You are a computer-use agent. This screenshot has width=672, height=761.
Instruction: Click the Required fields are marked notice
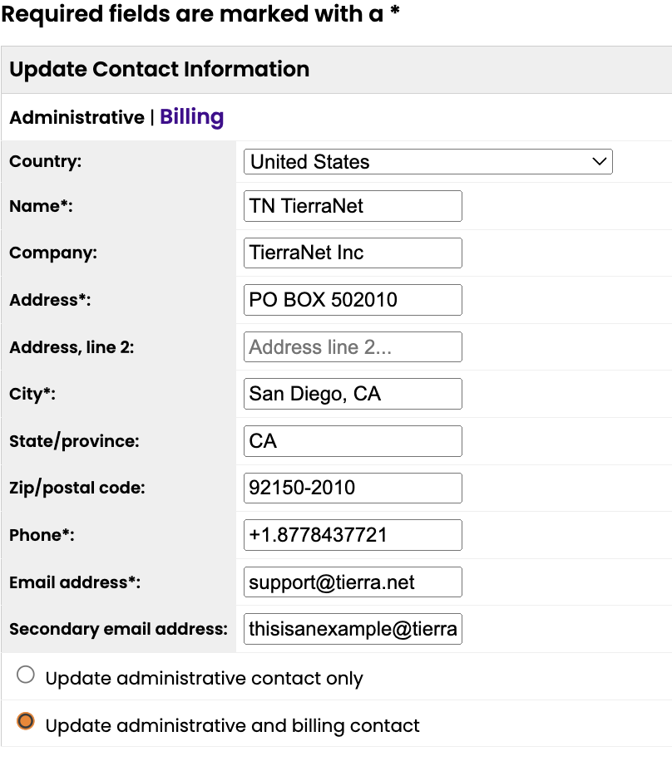tap(200, 13)
